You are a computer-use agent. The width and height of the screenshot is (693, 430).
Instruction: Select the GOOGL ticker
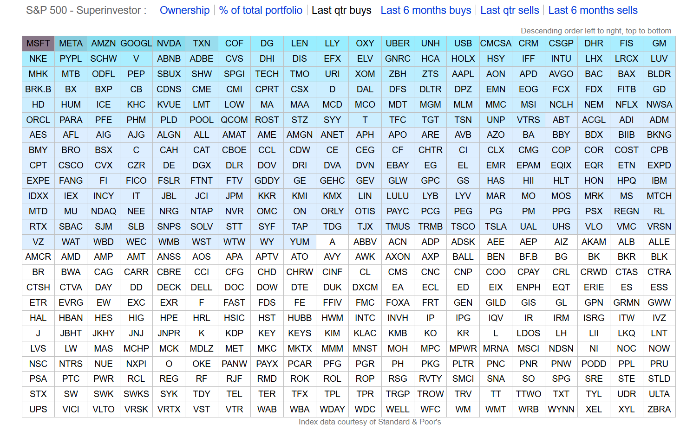click(x=136, y=44)
